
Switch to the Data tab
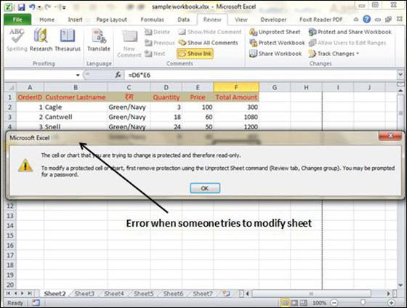183,20
